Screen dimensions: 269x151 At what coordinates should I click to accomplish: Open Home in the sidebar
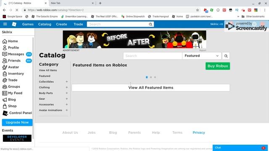[x=10, y=41]
